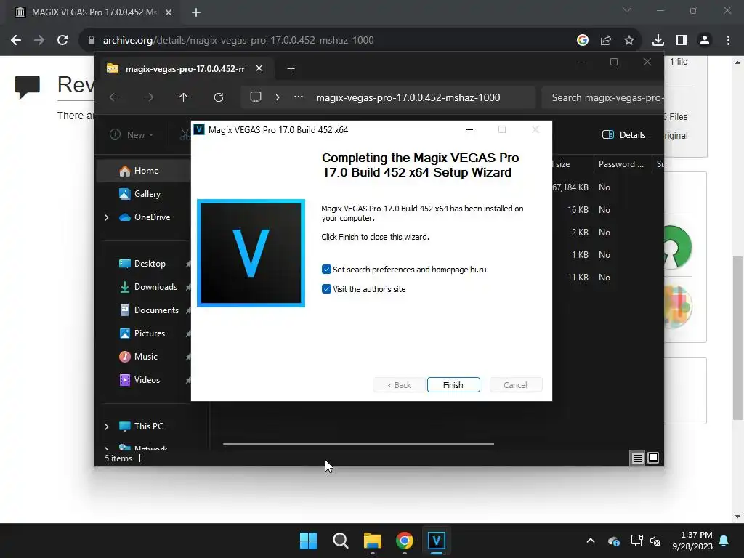The height and width of the screenshot is (558, 744).
Task: Click the Explorer horizontal scrollbar
Action: coord(358,444)
